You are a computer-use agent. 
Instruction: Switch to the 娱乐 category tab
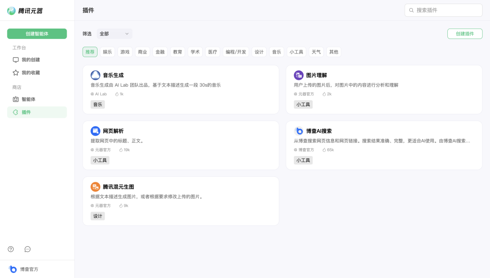108,52
